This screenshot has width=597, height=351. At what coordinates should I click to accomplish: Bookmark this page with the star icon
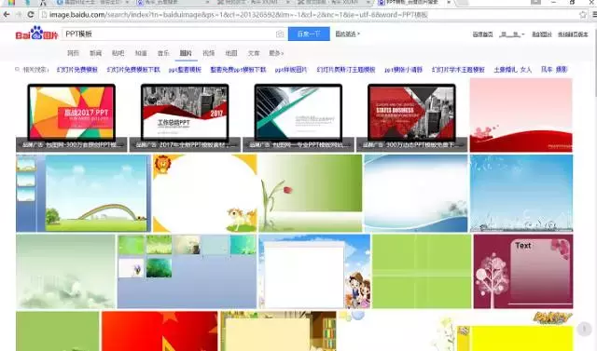coord(582,15)
